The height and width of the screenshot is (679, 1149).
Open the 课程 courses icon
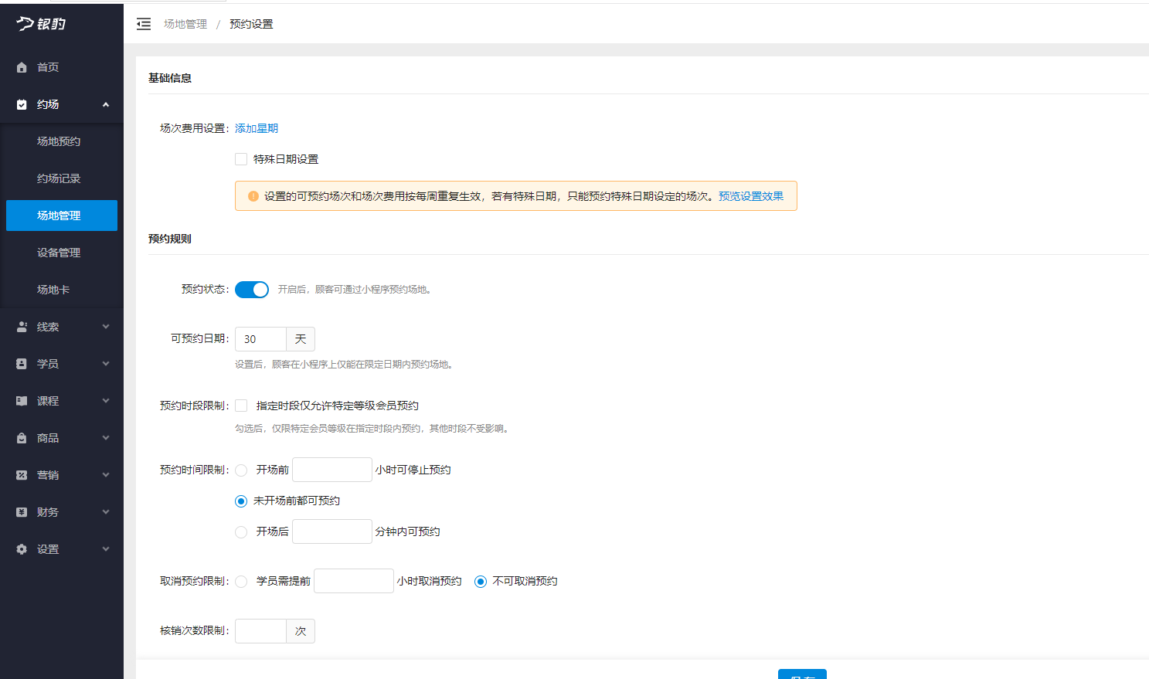(22, 400)
